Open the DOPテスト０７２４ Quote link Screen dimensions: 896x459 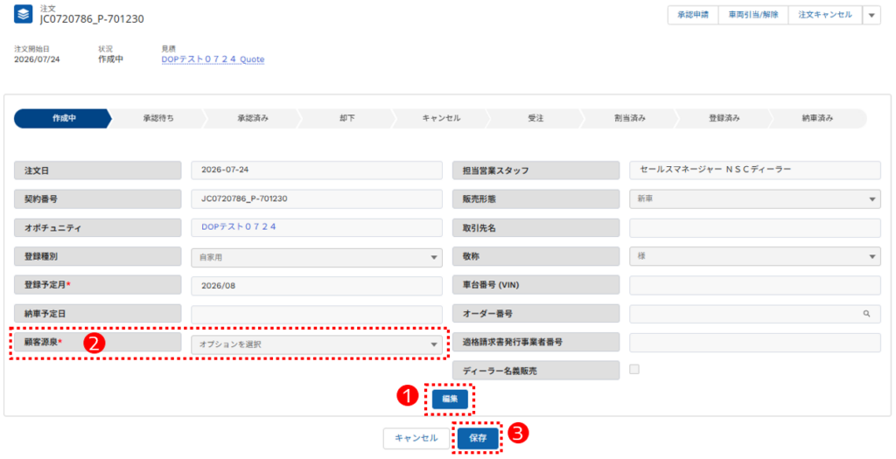coord(213,59)
